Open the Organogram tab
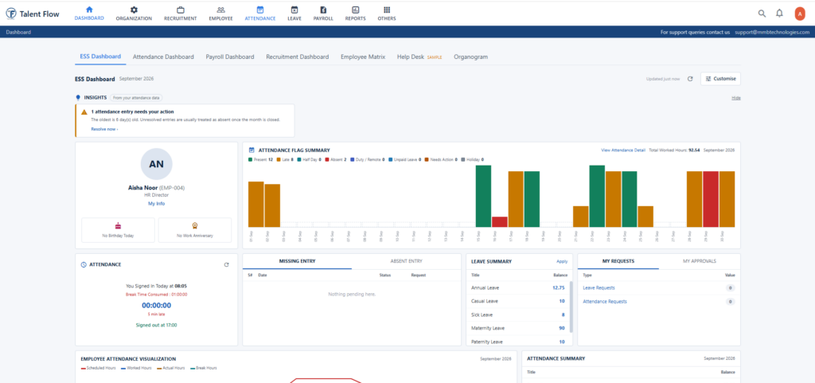Image resolution: width=815 pixels, height=383 pixels. 470,57
